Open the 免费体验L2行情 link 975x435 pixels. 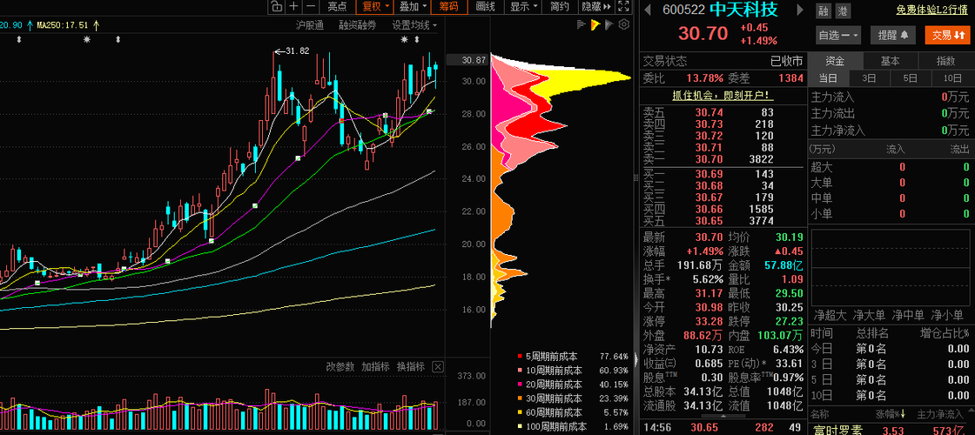[931, 10]
